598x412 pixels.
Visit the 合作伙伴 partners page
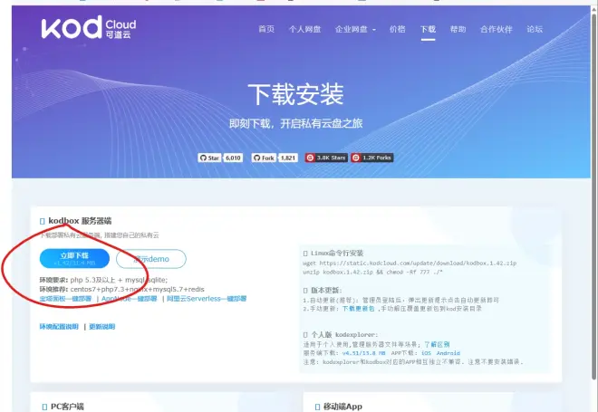[x=496, y=29]
